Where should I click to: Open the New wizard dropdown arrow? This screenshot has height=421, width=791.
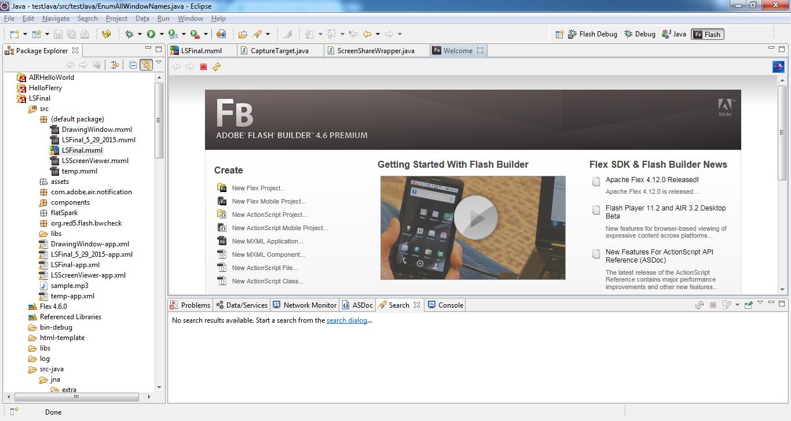[x=24, y=35]
